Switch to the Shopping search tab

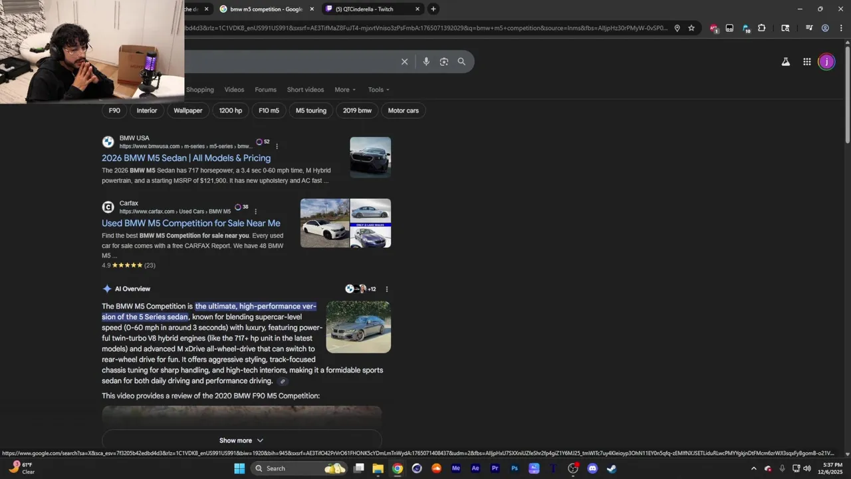point(200,90)
